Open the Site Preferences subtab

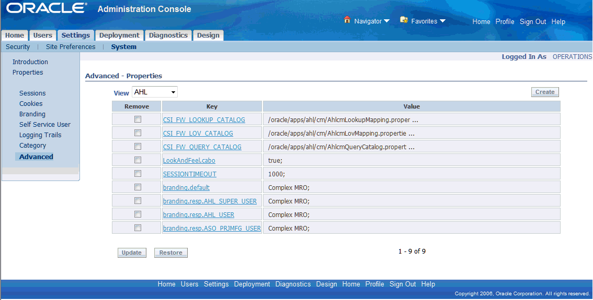pos(71,47)
